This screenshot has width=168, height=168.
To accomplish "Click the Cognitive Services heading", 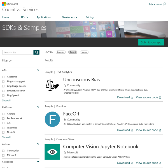I will (x=20, y=10).
